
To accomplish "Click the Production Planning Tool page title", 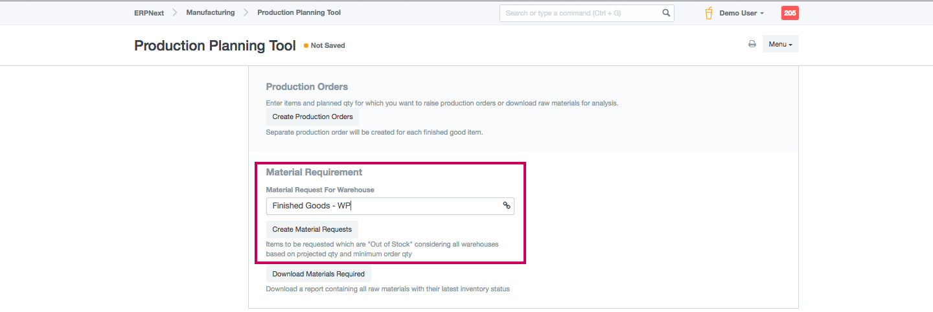I will 214,46.
